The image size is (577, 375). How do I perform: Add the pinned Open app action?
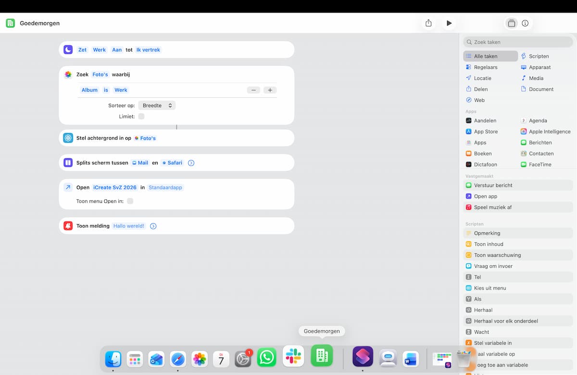tap(518, 196)
